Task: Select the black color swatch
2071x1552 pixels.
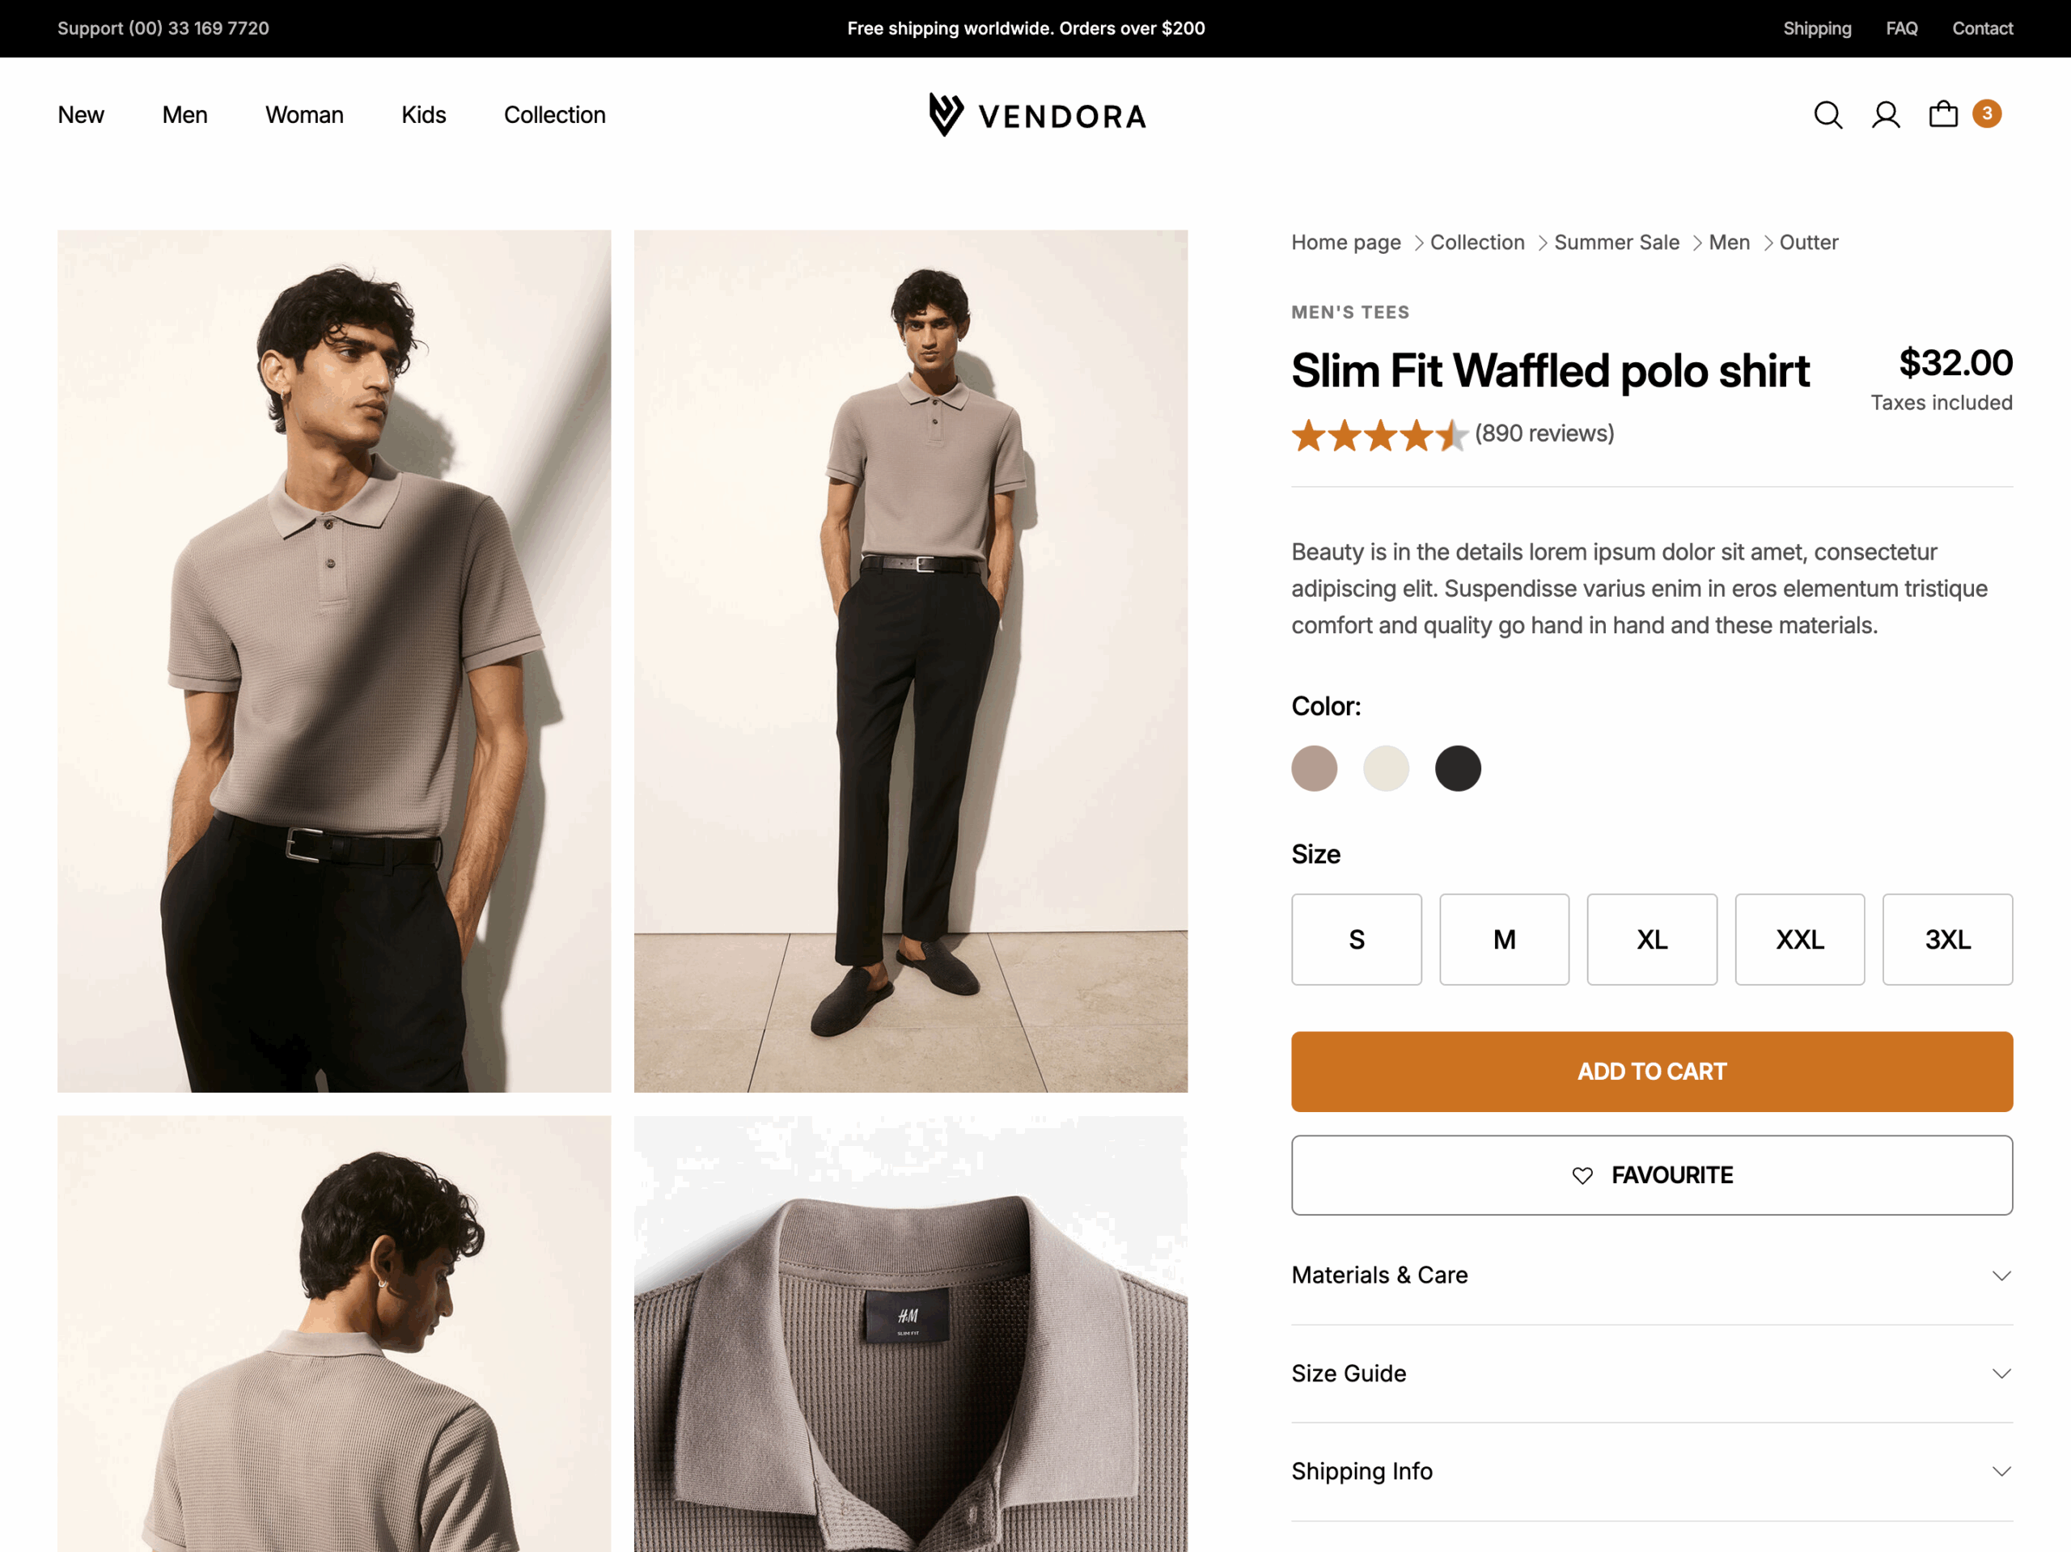Action: (1457, 768)
